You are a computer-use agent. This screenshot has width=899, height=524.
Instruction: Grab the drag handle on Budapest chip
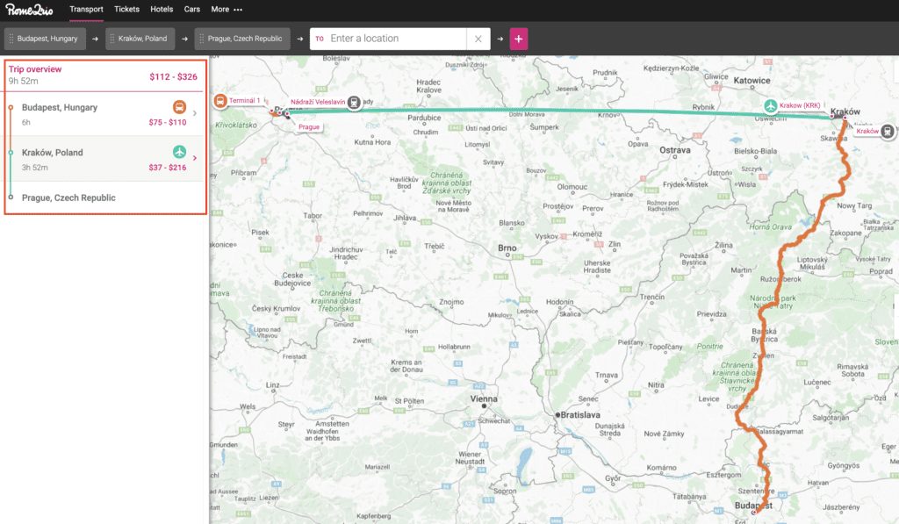point(11,39)
